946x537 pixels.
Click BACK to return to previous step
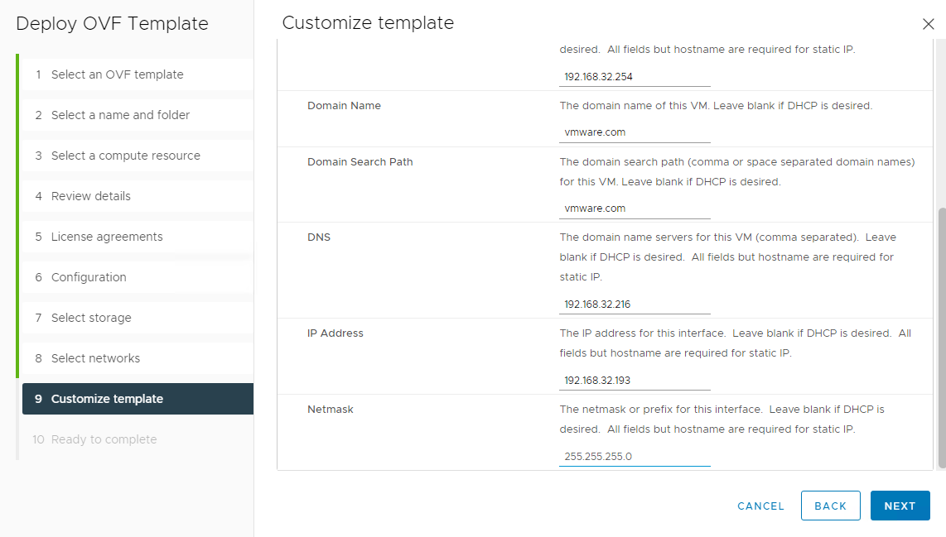tap(830, 506)
